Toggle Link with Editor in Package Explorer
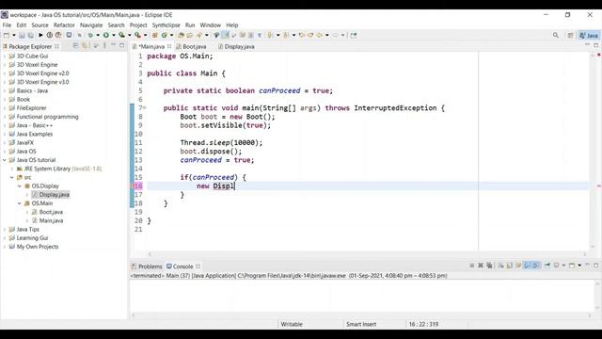 85,46
